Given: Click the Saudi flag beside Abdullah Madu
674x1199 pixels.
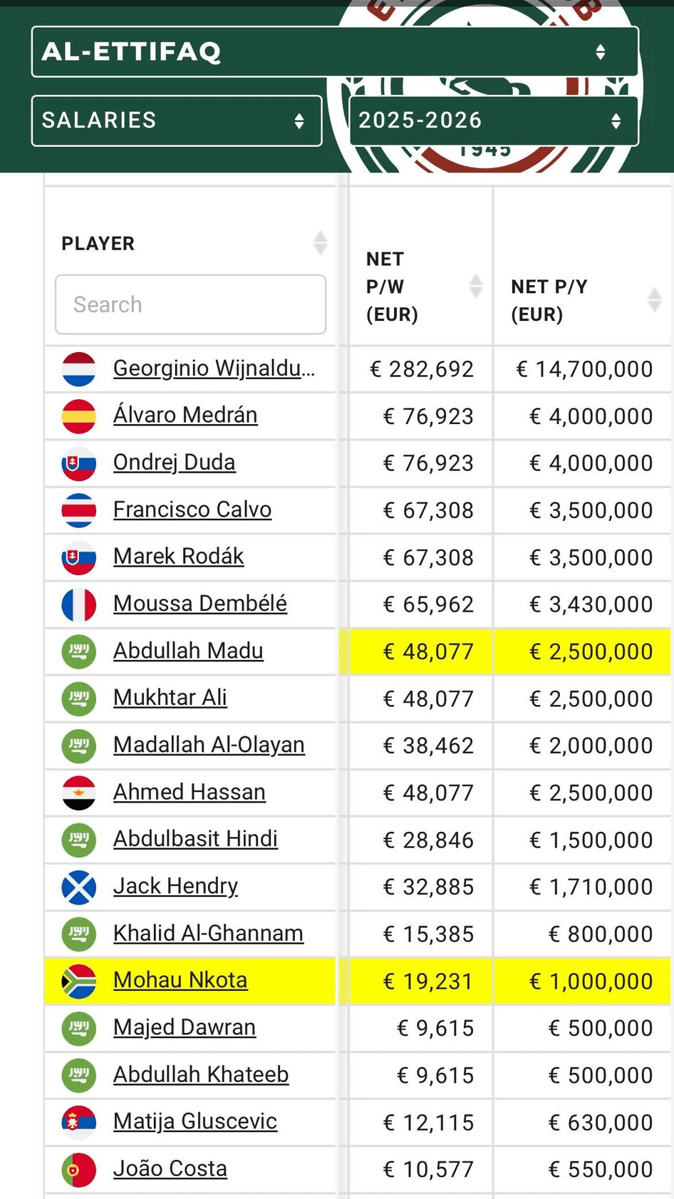Looking at the screenshot, I should coord(78,652).
